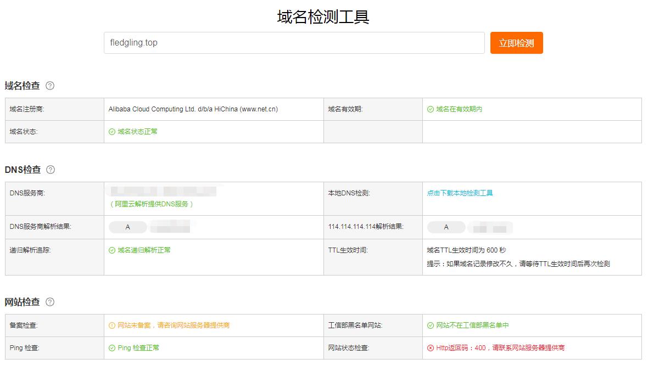The image size is (648, 365).
Task: Click the help icon beside 网站检查
Action: pos(50,302)
